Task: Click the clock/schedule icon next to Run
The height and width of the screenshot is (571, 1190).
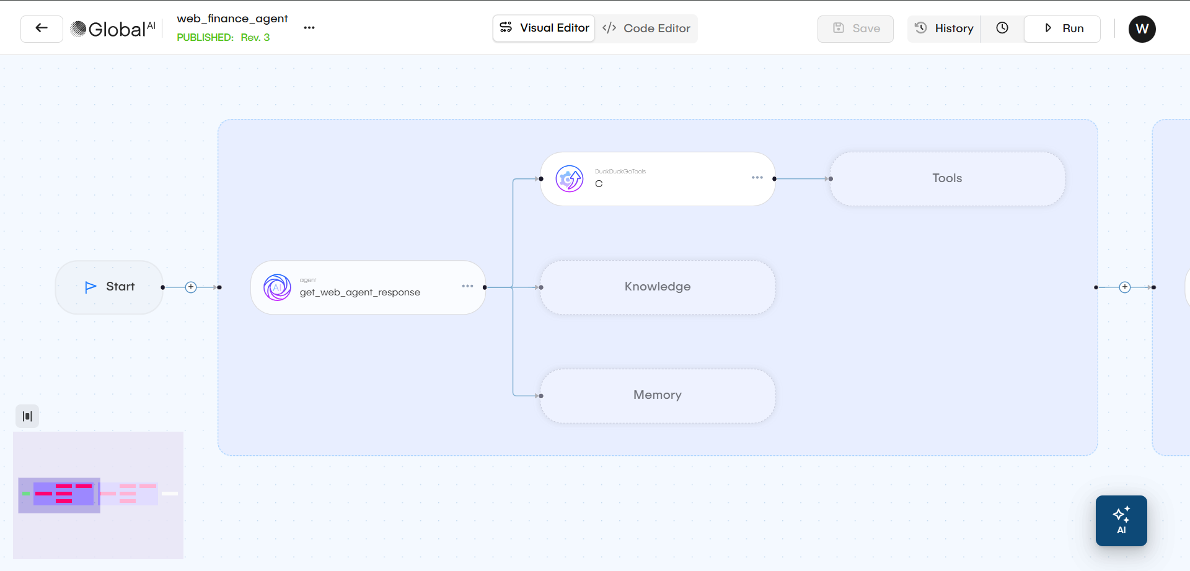Action: [1002, 28]
